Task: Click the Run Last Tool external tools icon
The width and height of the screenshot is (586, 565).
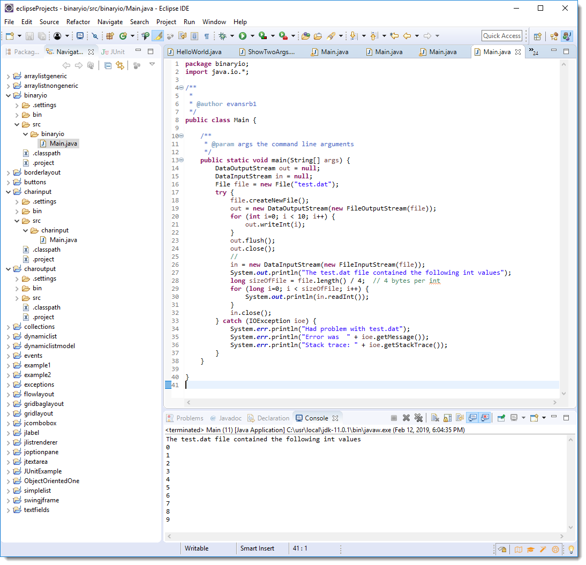Action: click(284, 36)
